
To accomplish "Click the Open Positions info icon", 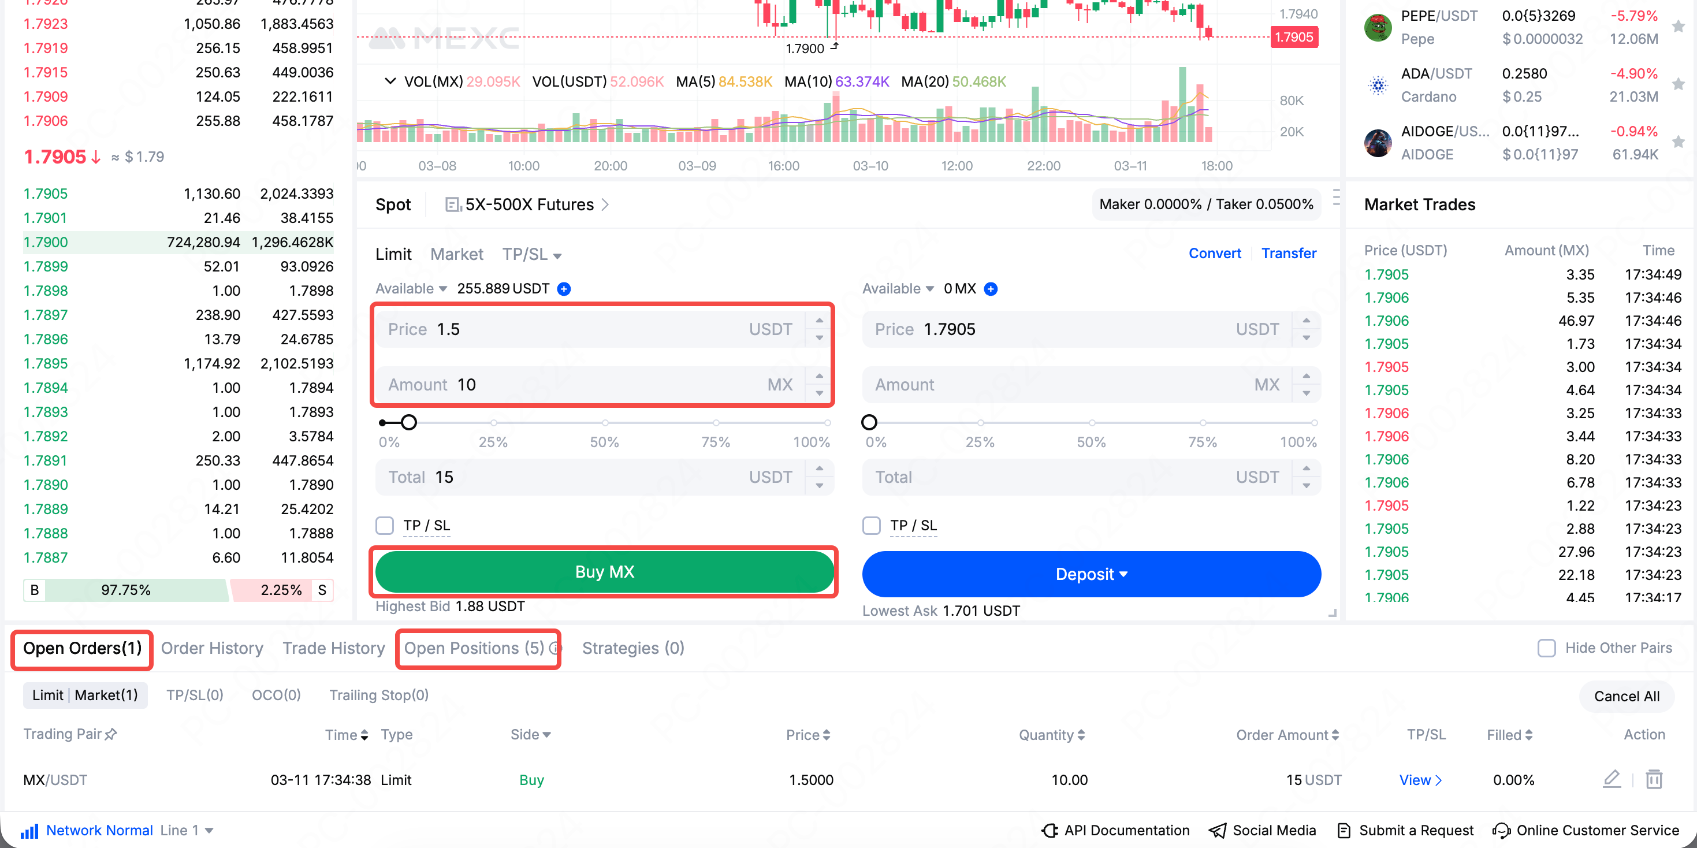I will (x=554, y=648).
